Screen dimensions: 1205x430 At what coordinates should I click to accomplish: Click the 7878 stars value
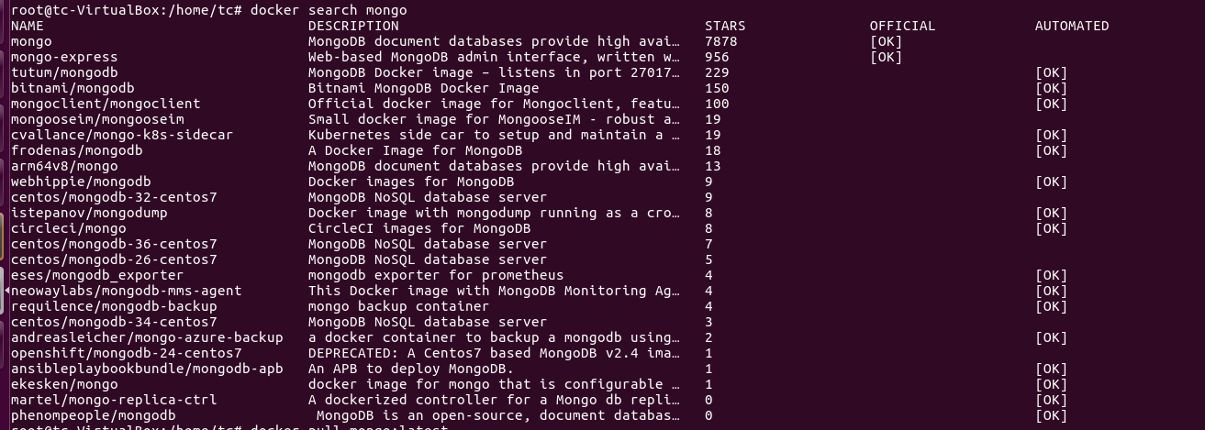coord(721,41)
